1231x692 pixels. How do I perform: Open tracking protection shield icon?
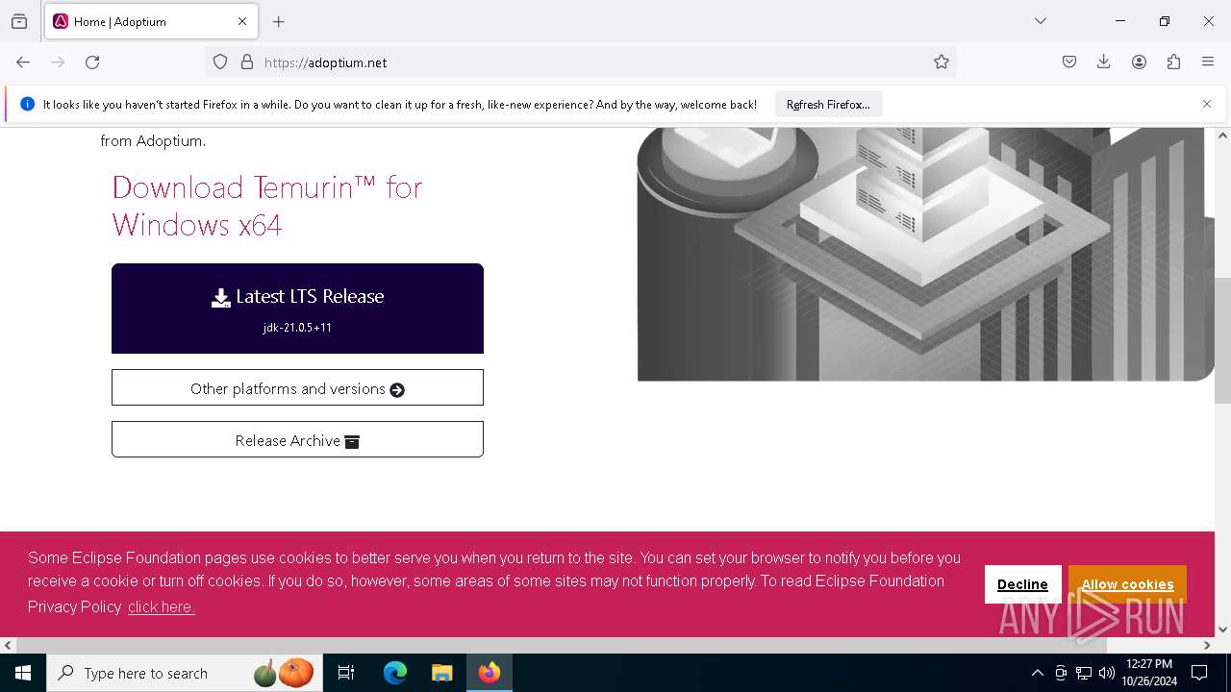click(x=220, y=62)
